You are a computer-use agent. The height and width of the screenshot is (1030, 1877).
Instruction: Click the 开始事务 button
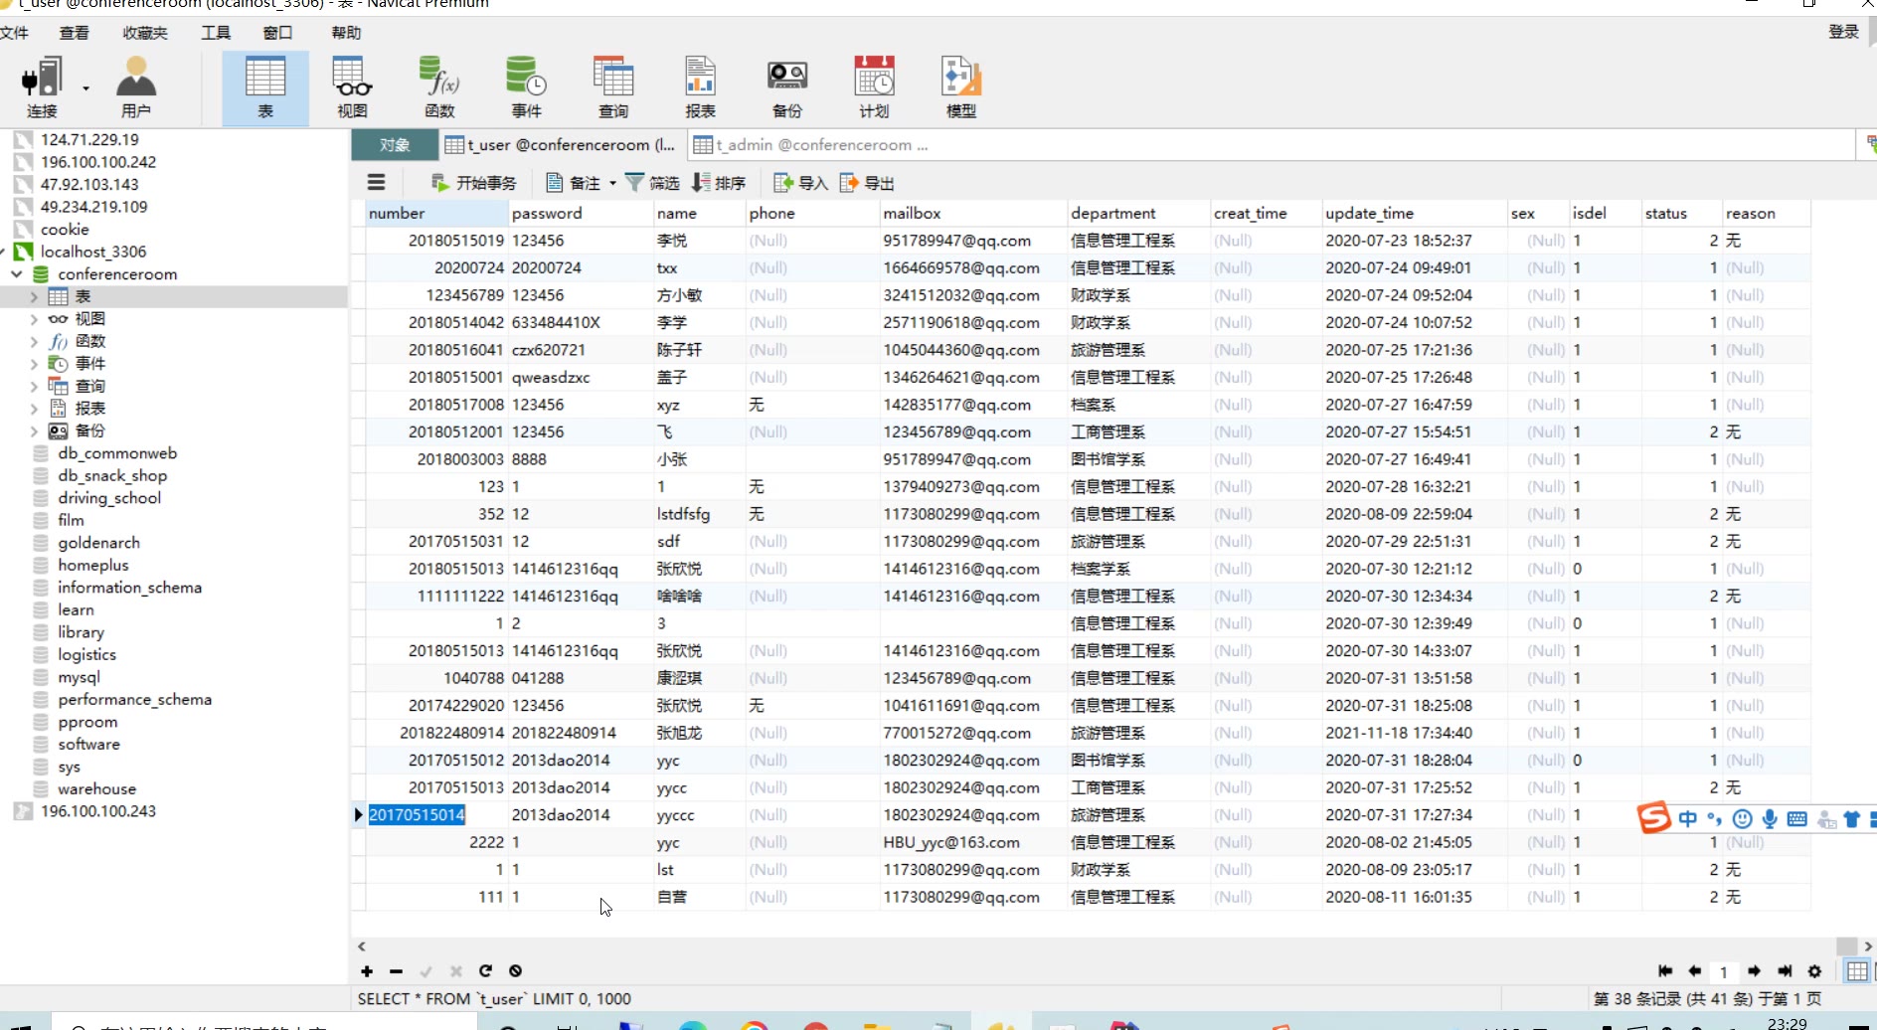click(x=473, y=183)
